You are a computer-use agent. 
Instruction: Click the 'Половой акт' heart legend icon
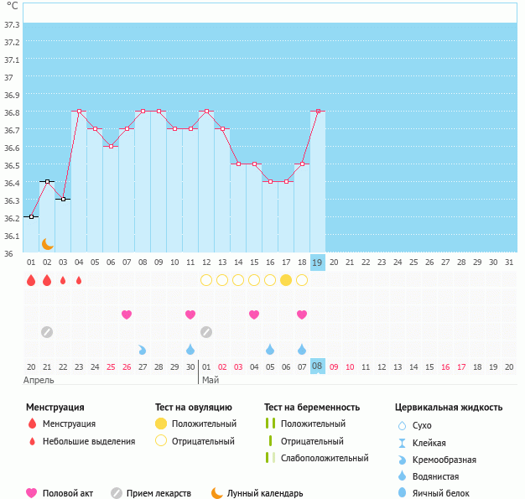(x=32, y=493)
